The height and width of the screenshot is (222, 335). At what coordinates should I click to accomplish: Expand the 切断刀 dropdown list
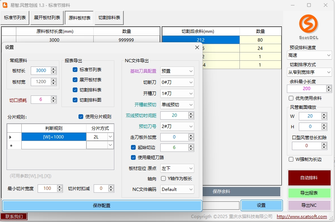[x=177, y=82]
